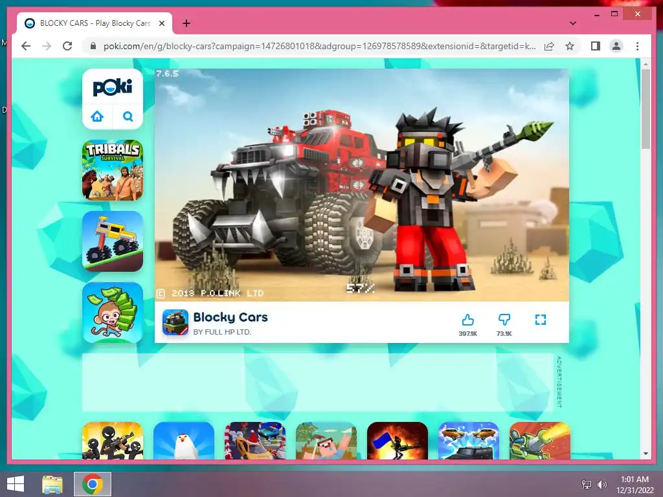Go forward in browser history

(x=47, y=46)
